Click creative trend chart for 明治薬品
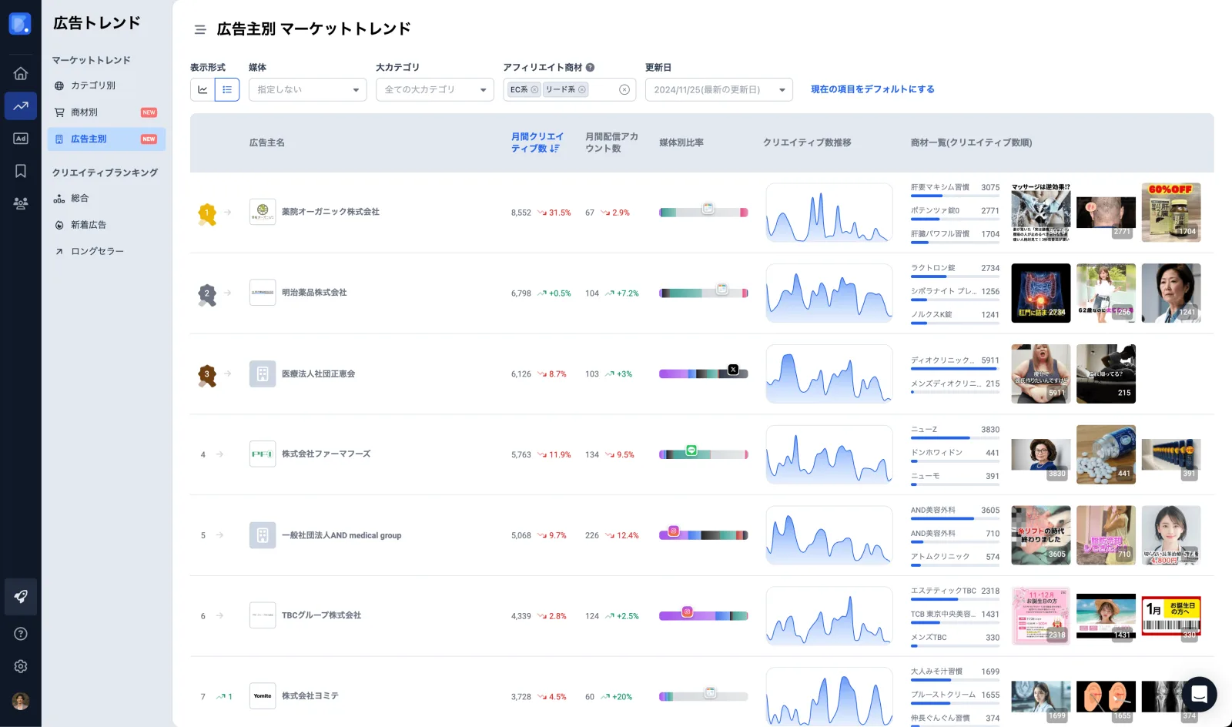 (829, 293)
